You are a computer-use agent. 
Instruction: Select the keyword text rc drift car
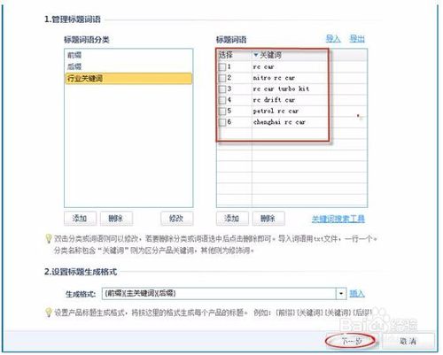[274, 100]
